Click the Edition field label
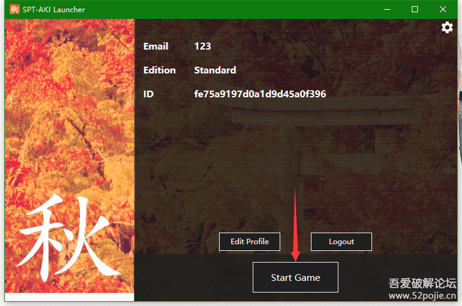 pos(159,70)
